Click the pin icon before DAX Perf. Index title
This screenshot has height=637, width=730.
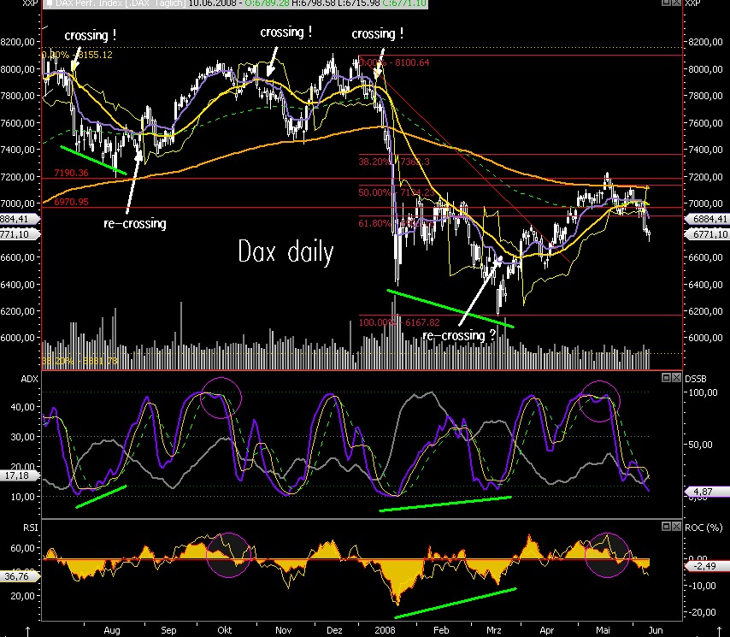(49, 3)
